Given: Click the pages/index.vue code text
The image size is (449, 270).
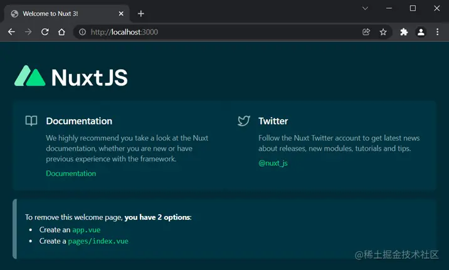Looking at the screenshot, I should 98,241.
